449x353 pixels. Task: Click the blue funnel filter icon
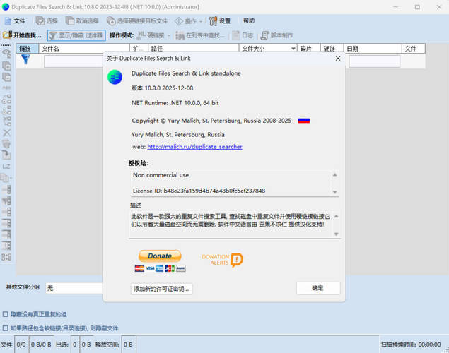(x=25, y=60)
